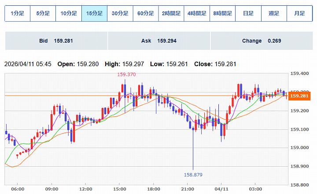This screenshot has width=317, height=194.
Task: Click the active 15分足 tab
Action: [94, 14]
